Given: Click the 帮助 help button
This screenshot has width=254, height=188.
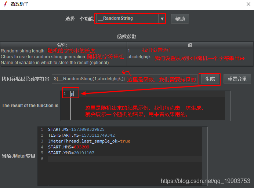Looking at the screenshot, I should tap(180, 19).
